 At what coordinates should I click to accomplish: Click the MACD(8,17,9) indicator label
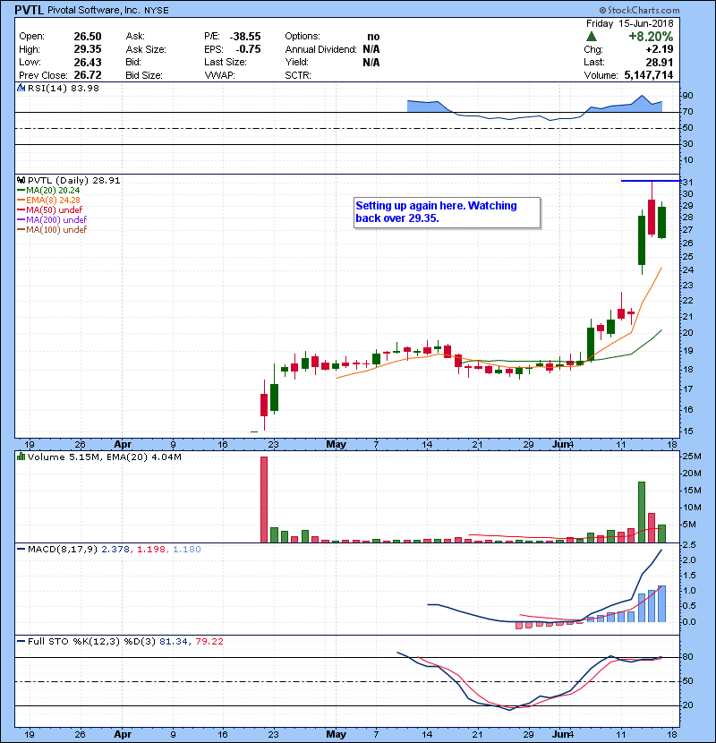click(x=63, y=550)
